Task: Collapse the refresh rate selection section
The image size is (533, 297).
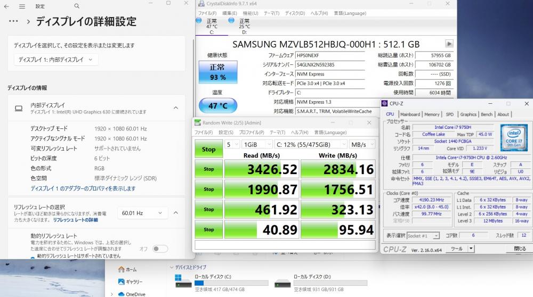Action: coord(176,213)
